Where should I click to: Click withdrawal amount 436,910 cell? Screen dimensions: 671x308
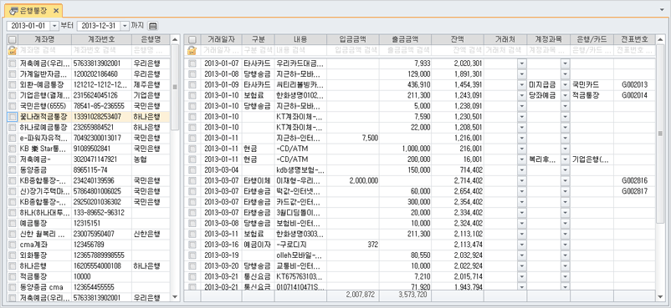[x=405, y=84]
